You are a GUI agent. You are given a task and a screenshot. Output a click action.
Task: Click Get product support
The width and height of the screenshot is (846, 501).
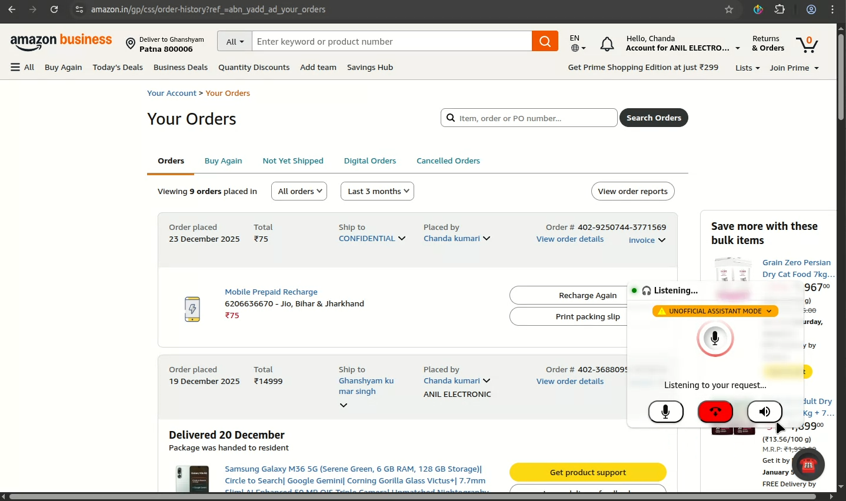click(588, 473)
